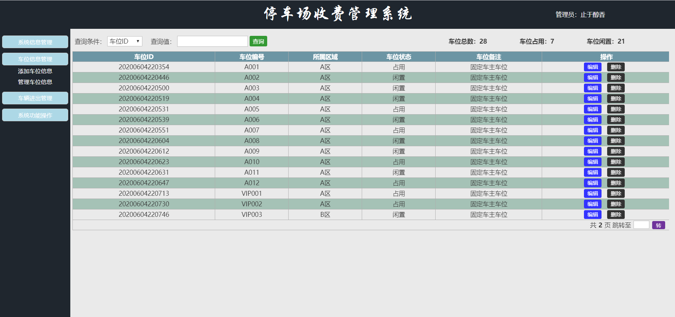
Task: Click the 车位备注 column header
Action: [x=489, y=57]
